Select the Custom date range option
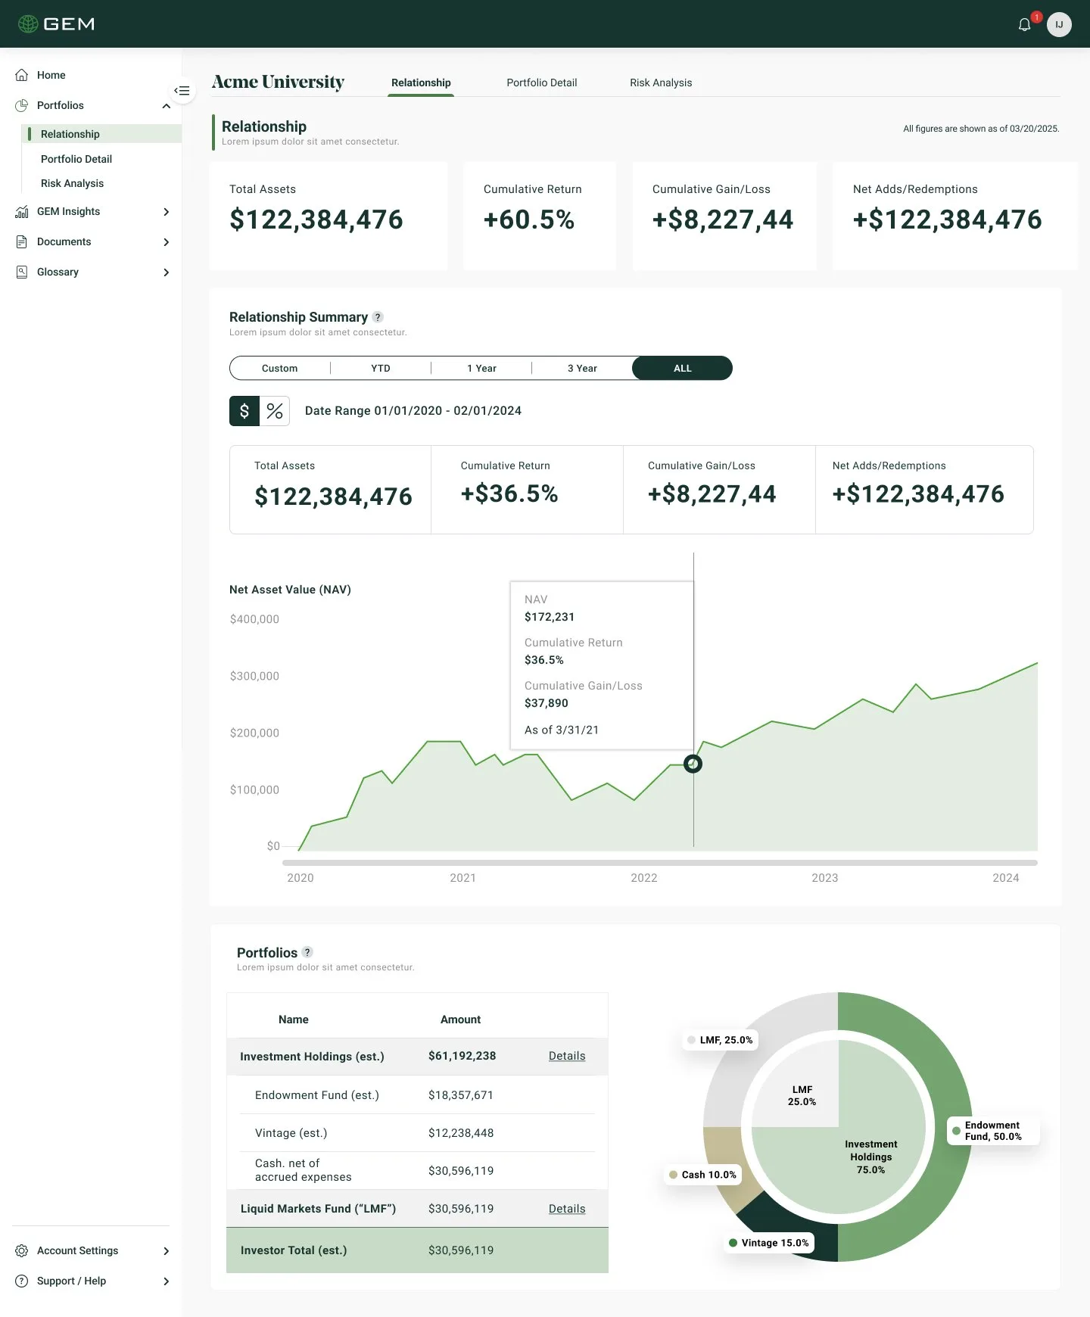Screen dimensions: 1090x1317 (279, 368)
